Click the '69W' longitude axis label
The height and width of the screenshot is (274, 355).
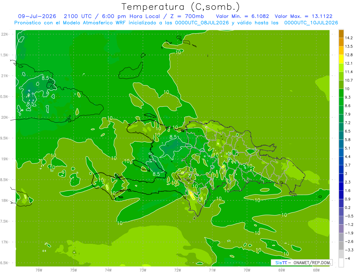tap(282, 270)
